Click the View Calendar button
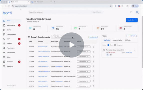 (x=93, y=37)
